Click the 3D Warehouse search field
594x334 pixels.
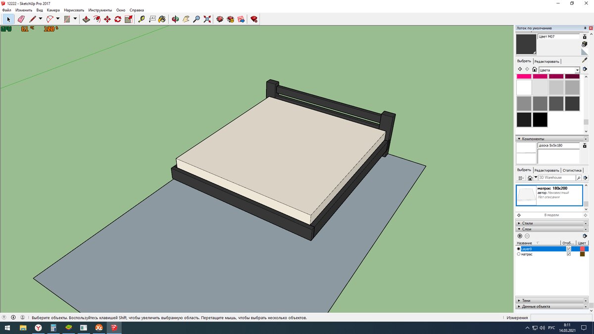[557, 178]
